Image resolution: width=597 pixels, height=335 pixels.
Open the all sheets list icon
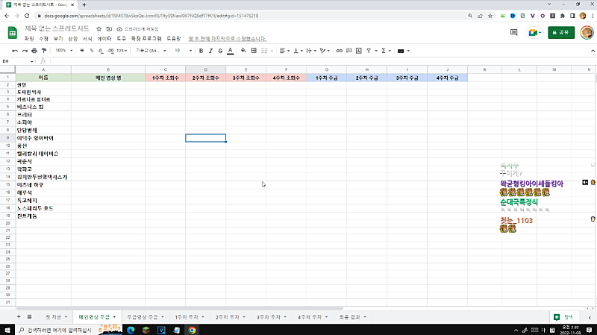pyautogui.click(x=29, y=317)
